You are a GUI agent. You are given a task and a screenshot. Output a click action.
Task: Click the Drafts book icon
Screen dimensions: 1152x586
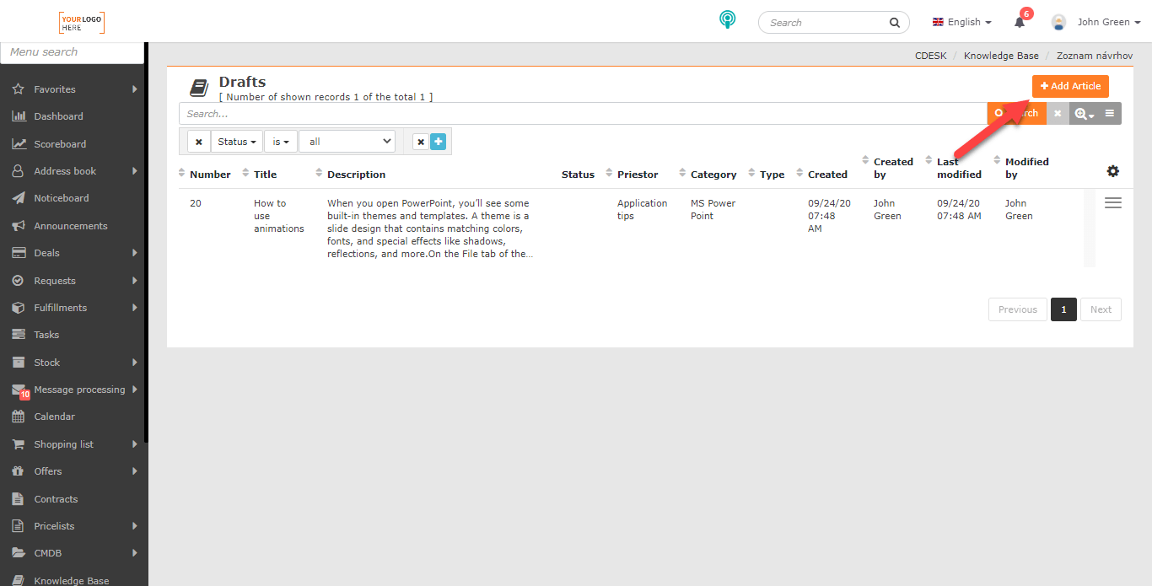pos(199,88)
